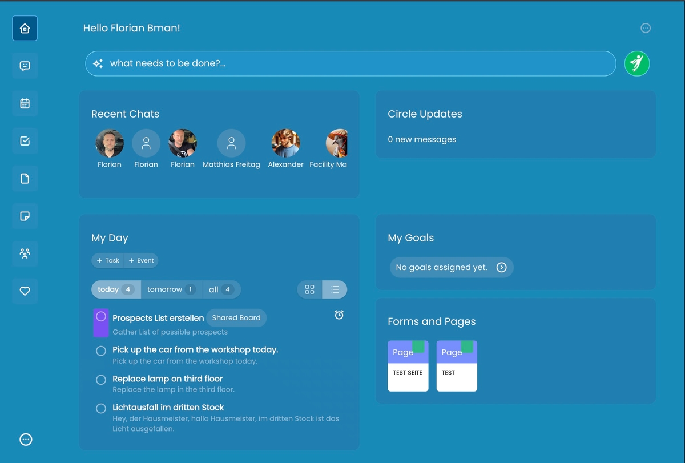Click the alarm clock icon on Prospects task
Screen dimensions: 685x463
click(x=339, y=315)
